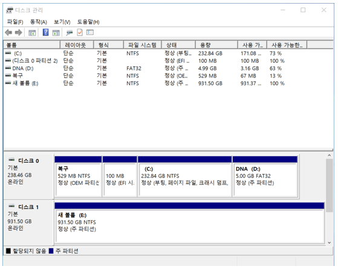
Task: Select the 새 볼륨 (E:) drive icon
Action: click(8, 83)
